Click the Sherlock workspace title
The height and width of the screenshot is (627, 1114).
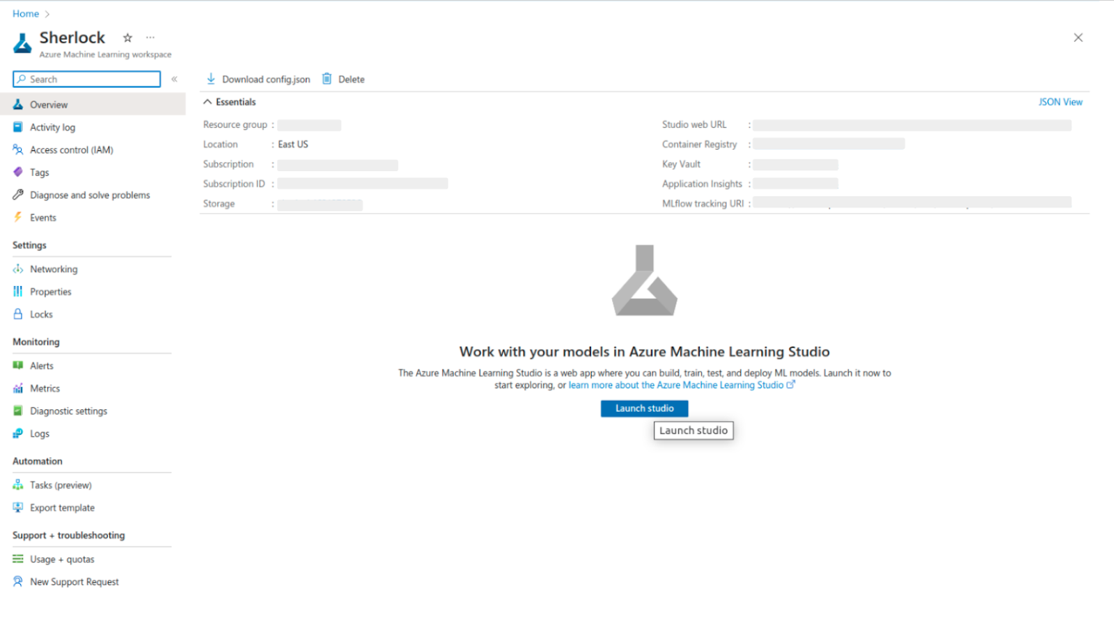72,38
